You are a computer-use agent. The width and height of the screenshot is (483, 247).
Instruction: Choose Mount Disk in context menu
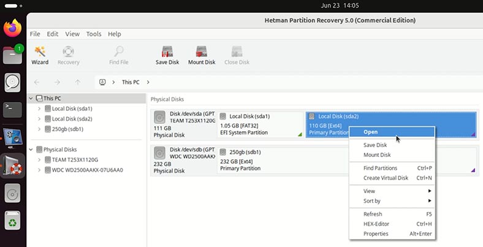click(x=392, y=154)
